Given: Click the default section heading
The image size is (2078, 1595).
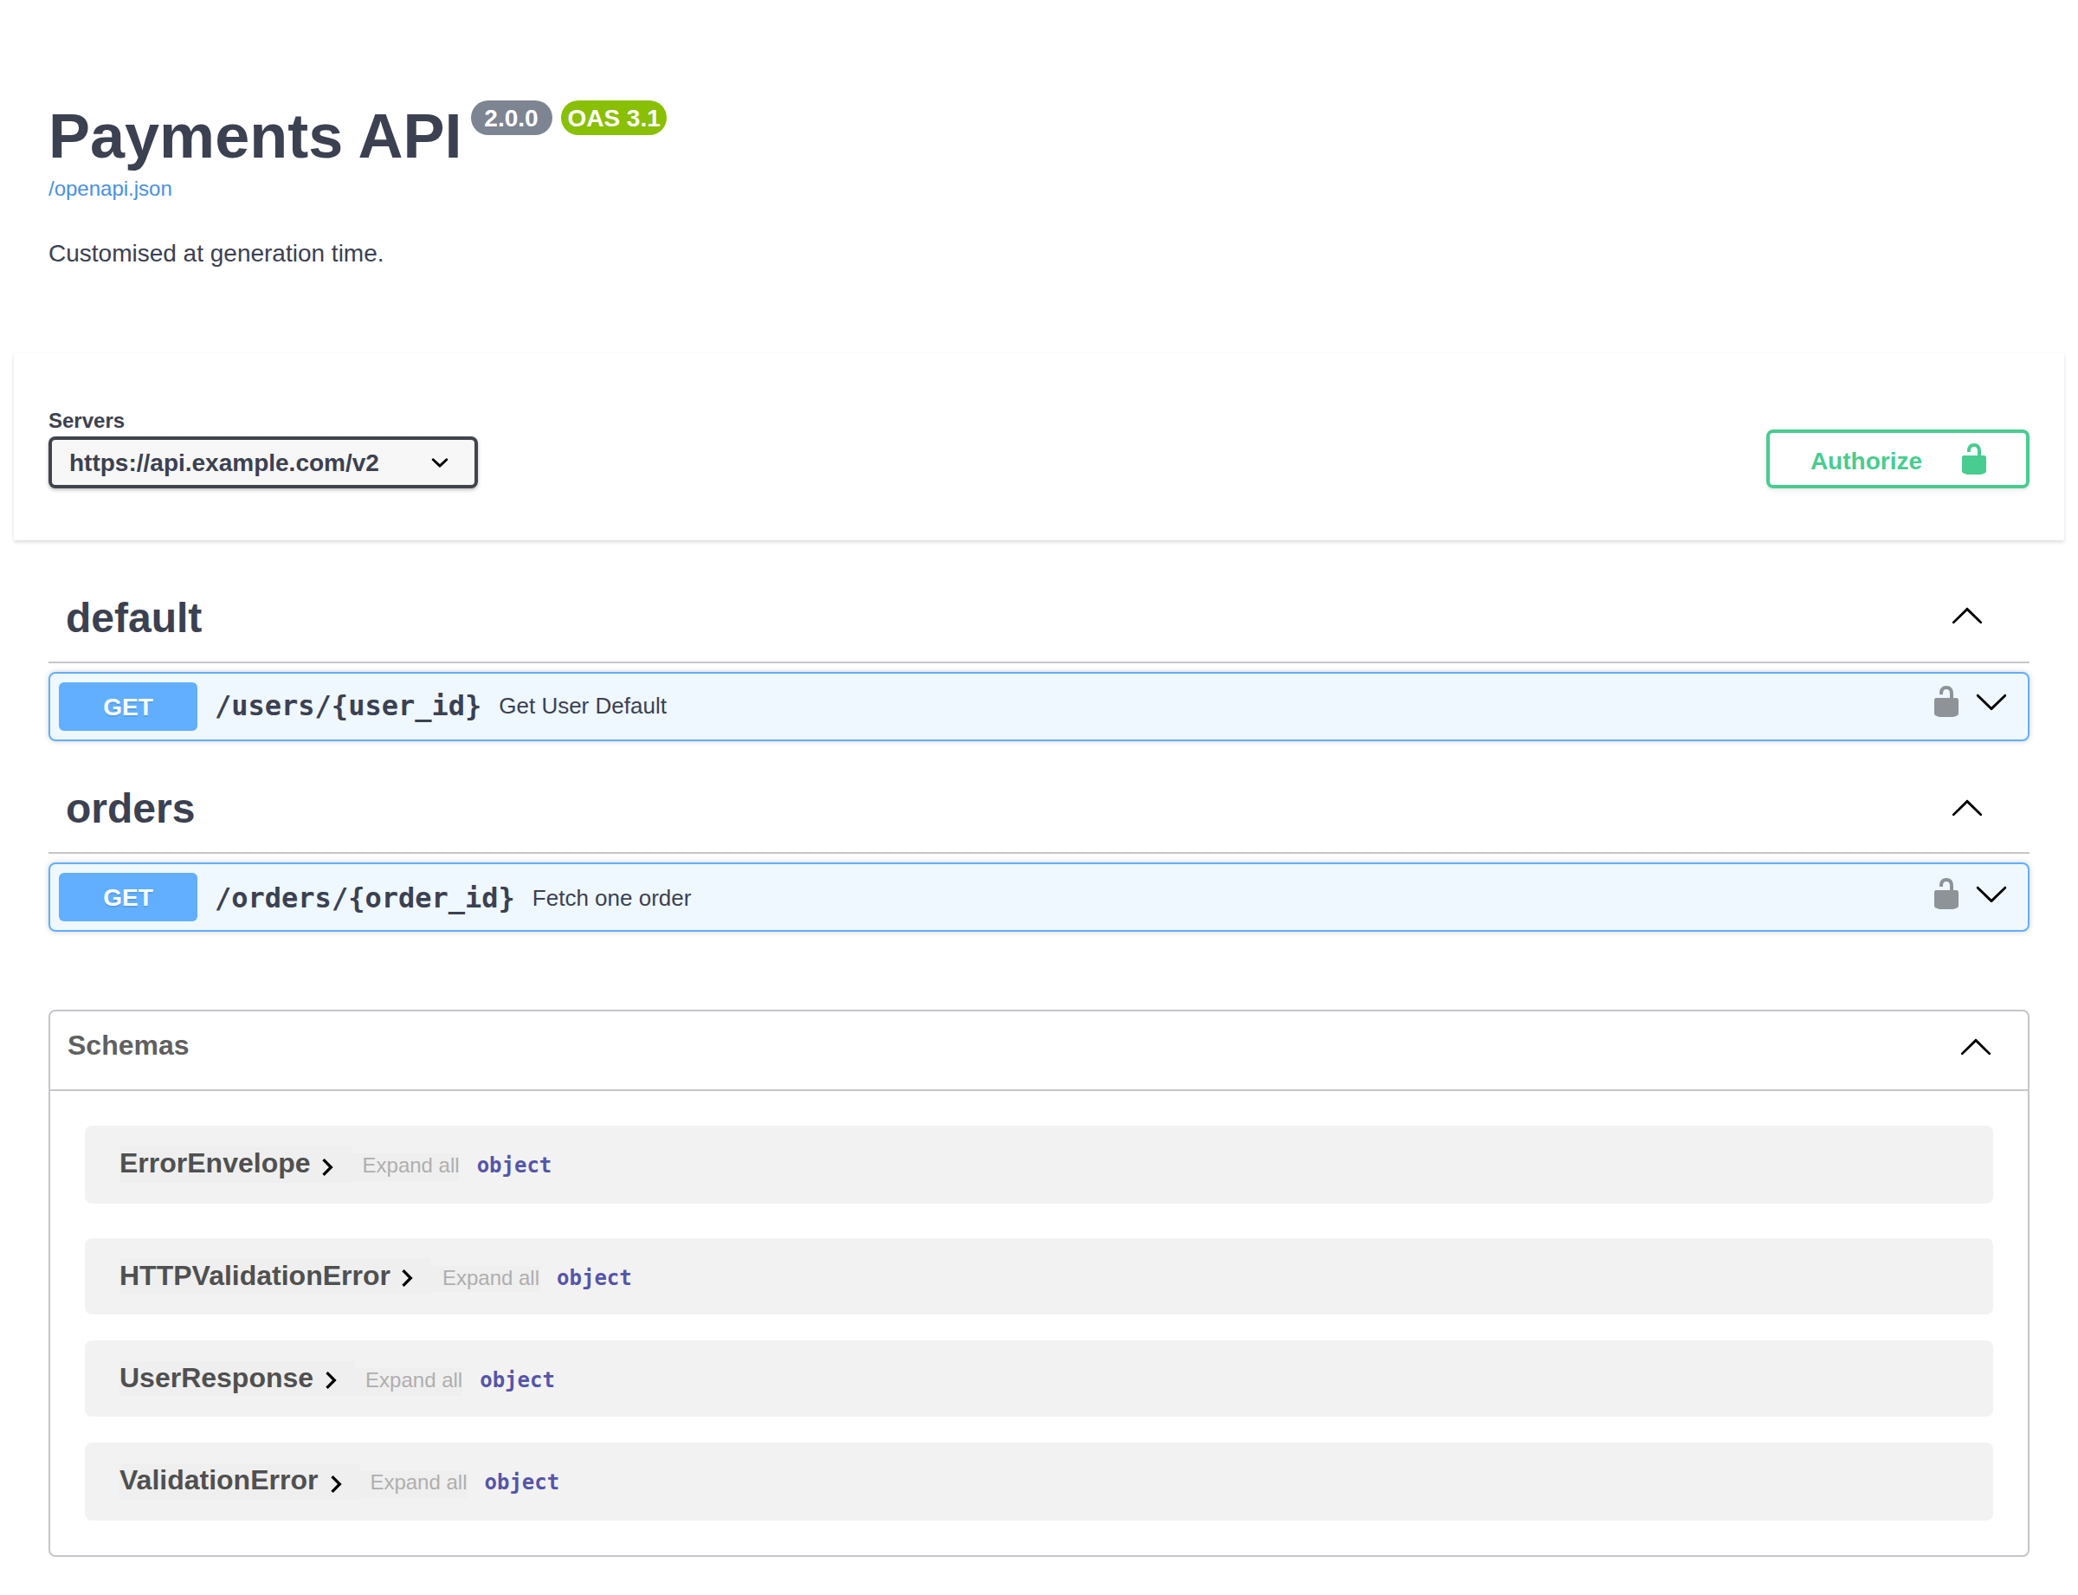Looking at the screenshot, I should 134,618.
